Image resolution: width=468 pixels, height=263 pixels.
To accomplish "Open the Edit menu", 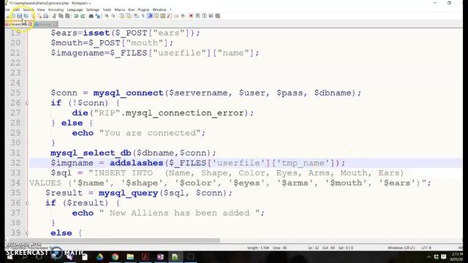I will click(17, 9).
